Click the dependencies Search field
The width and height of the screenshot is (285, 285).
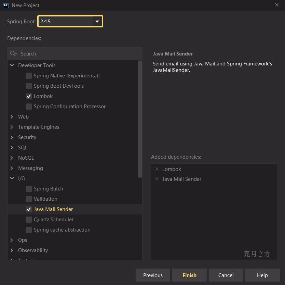(x=75, y=53)
